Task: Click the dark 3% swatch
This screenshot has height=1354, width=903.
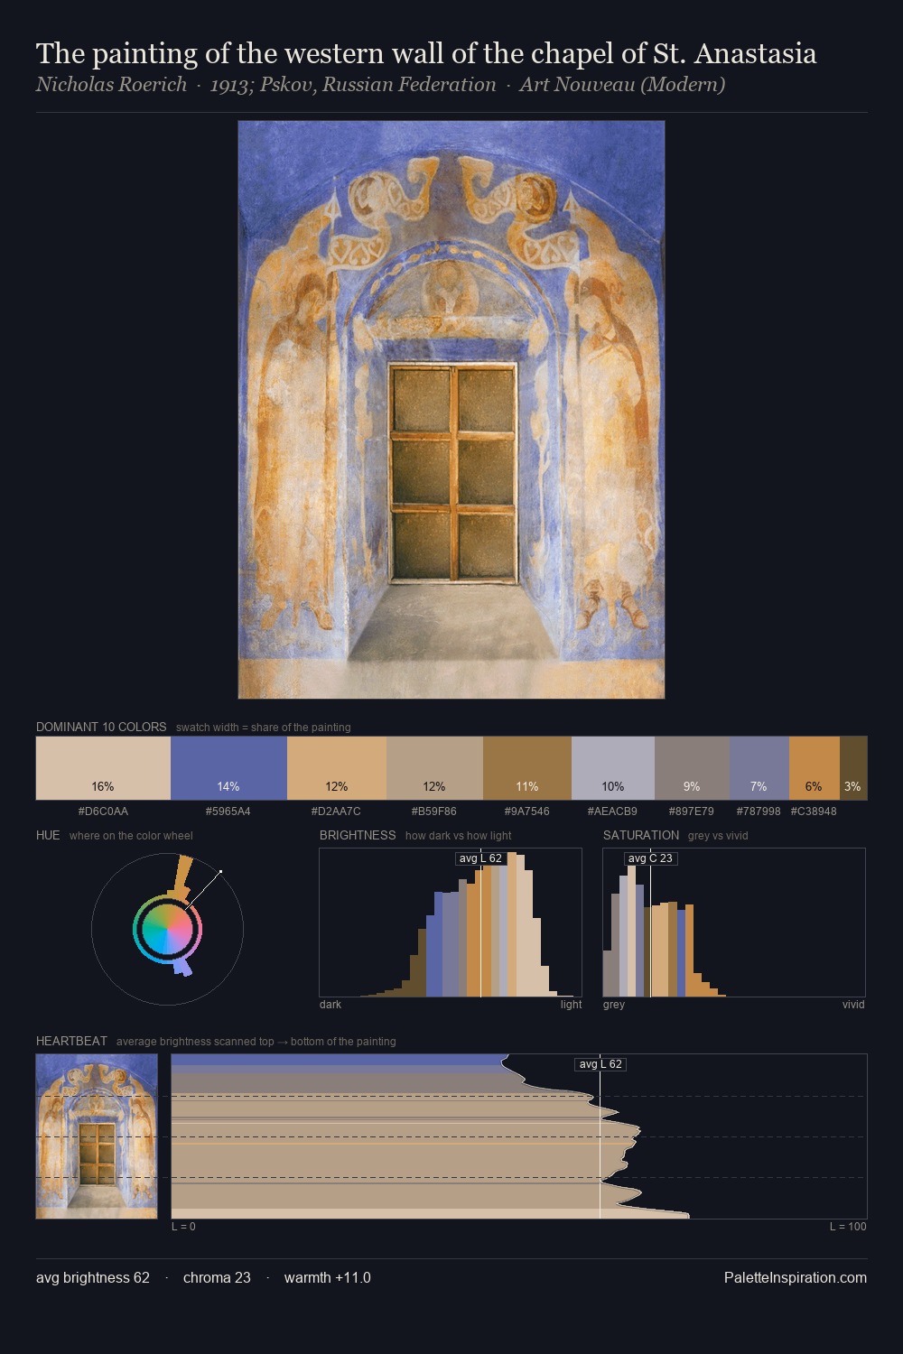Action: [853, 768]
